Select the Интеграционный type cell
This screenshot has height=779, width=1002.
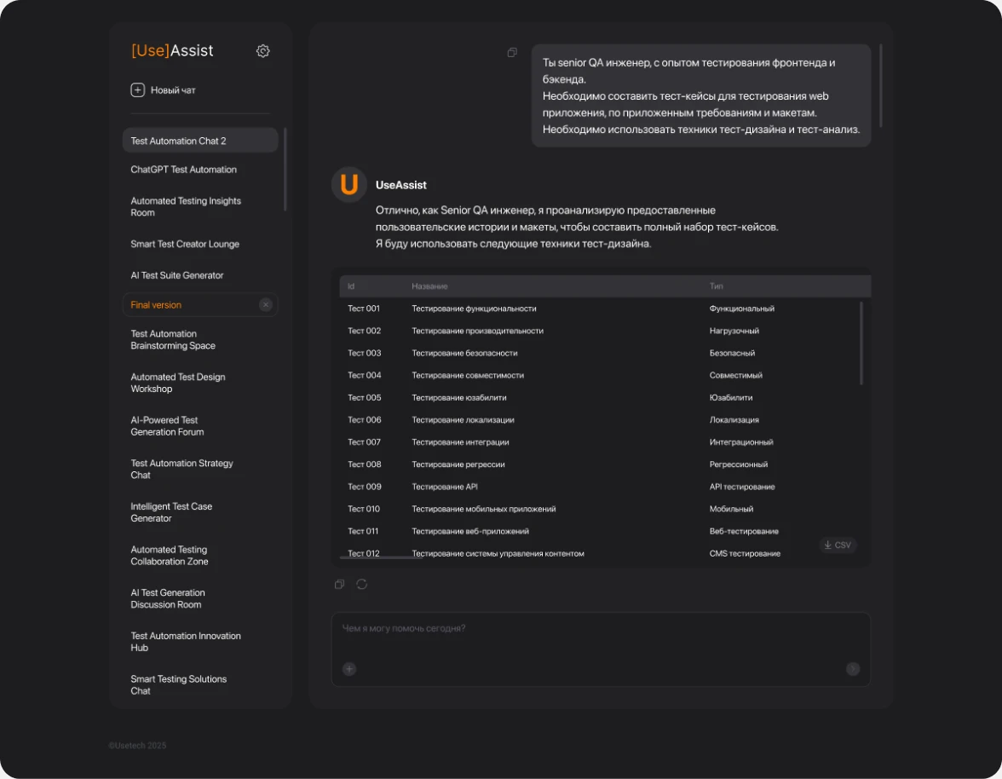pos(740,442)
